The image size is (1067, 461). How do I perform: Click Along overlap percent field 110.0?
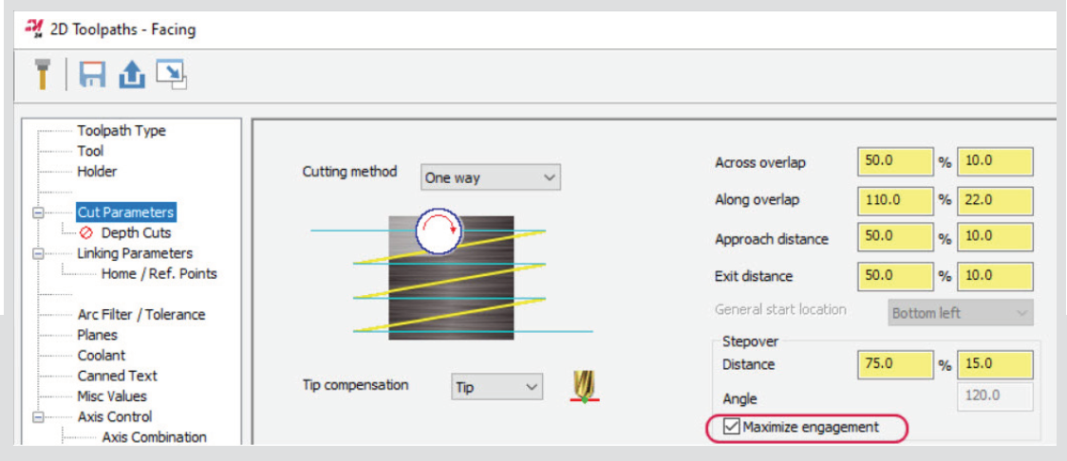tap(895, 200)
